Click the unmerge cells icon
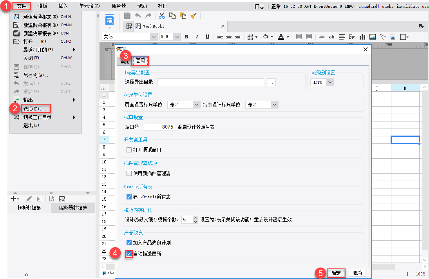Screen dimensions: 429x279 [x=309, y=37]
